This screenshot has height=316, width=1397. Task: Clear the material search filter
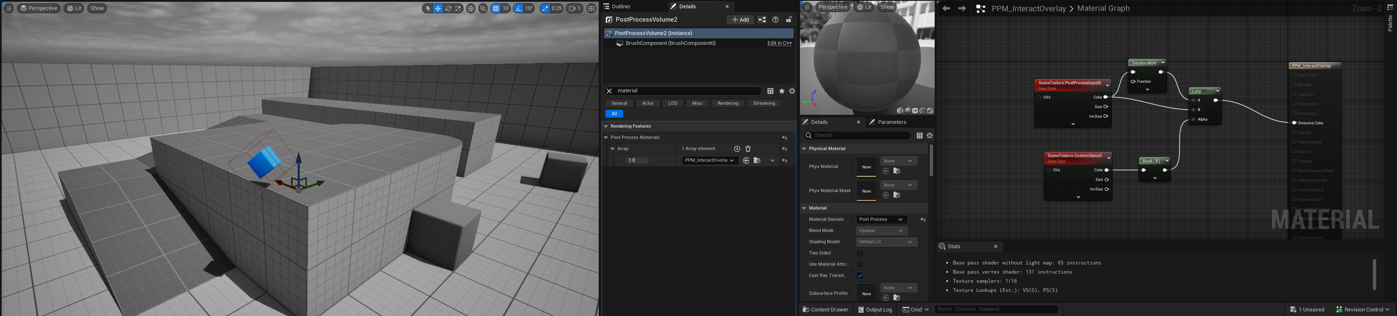click(609, 91)
